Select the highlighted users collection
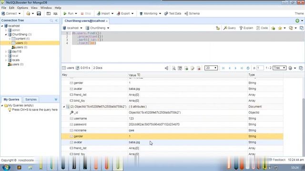 pos(30,43)
